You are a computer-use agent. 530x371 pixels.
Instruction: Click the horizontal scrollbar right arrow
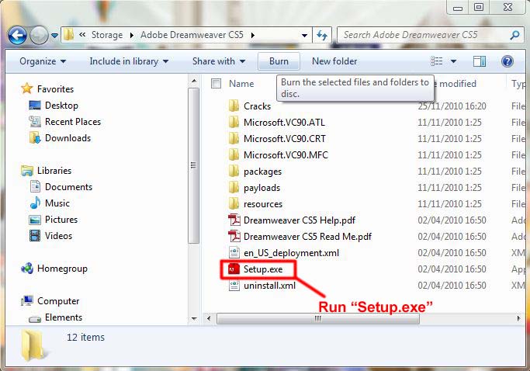click(519, 318)
